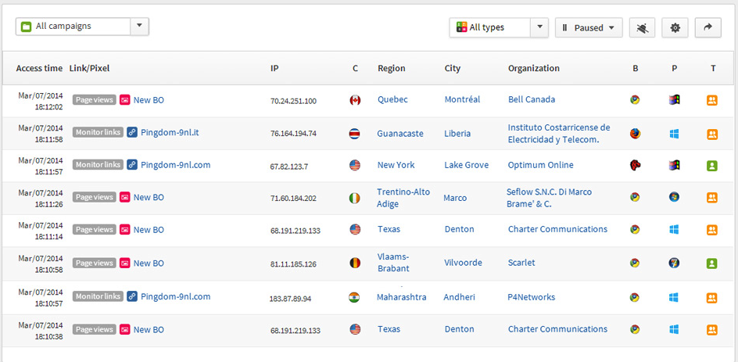Sort by Organization column header

pyautogui.click(x=534, y=68)
